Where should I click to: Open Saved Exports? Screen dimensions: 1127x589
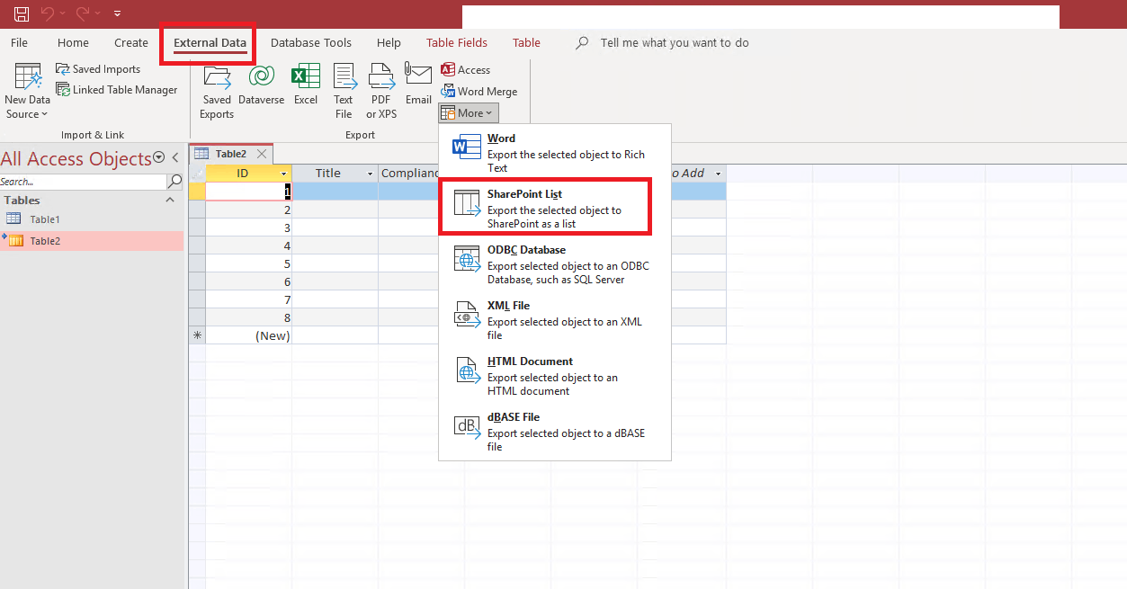(217, 91)
